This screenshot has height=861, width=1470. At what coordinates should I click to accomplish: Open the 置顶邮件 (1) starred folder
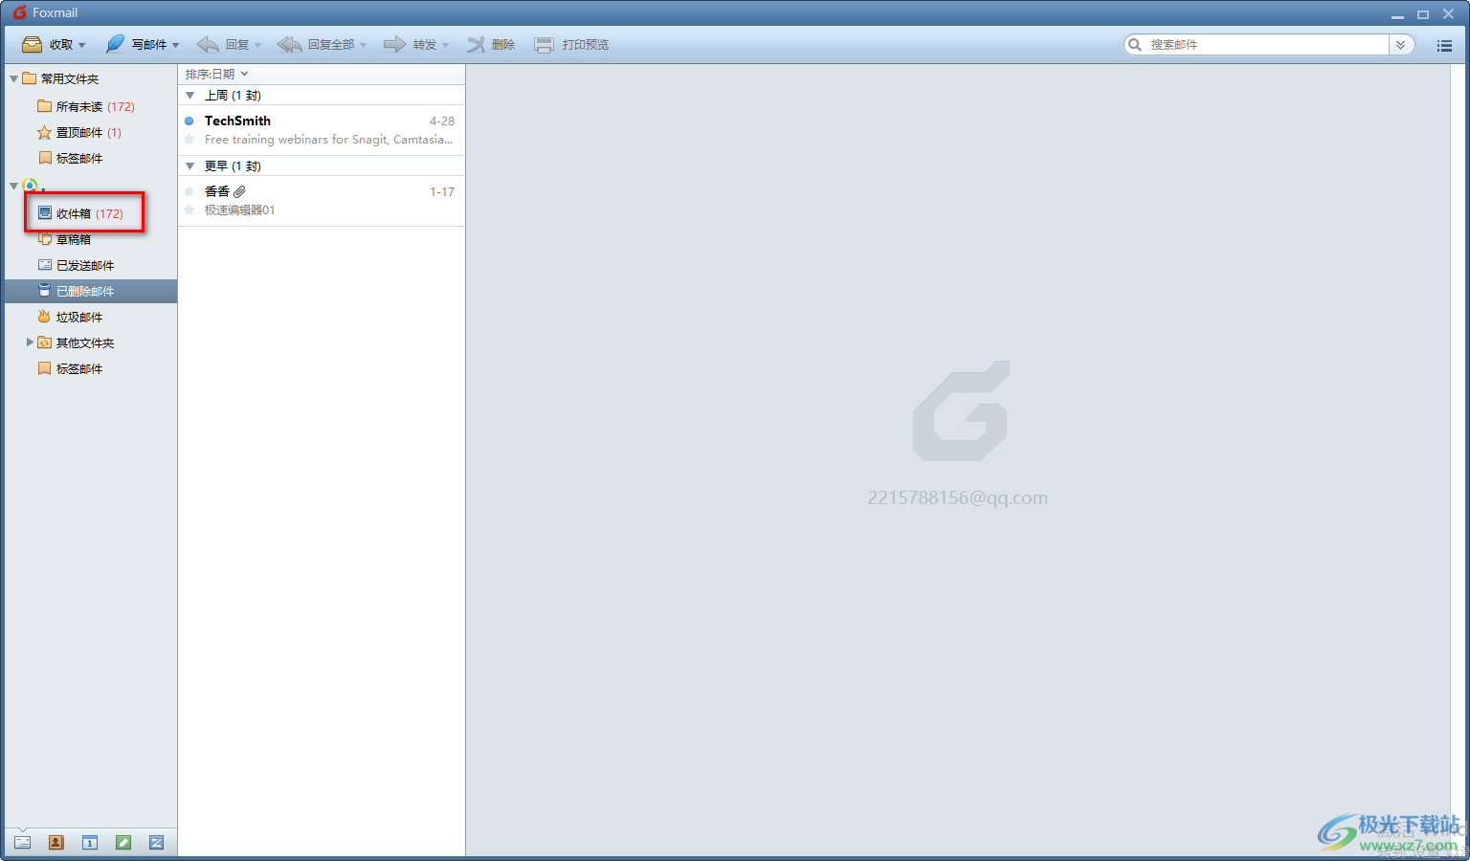[79, 133]
